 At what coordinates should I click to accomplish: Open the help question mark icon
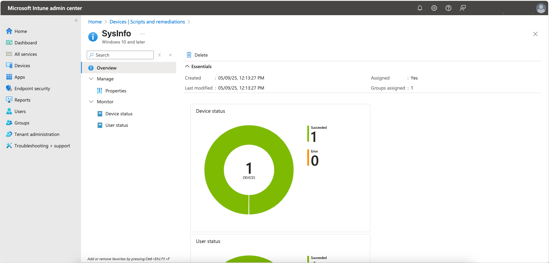click(x=448, y=8)
